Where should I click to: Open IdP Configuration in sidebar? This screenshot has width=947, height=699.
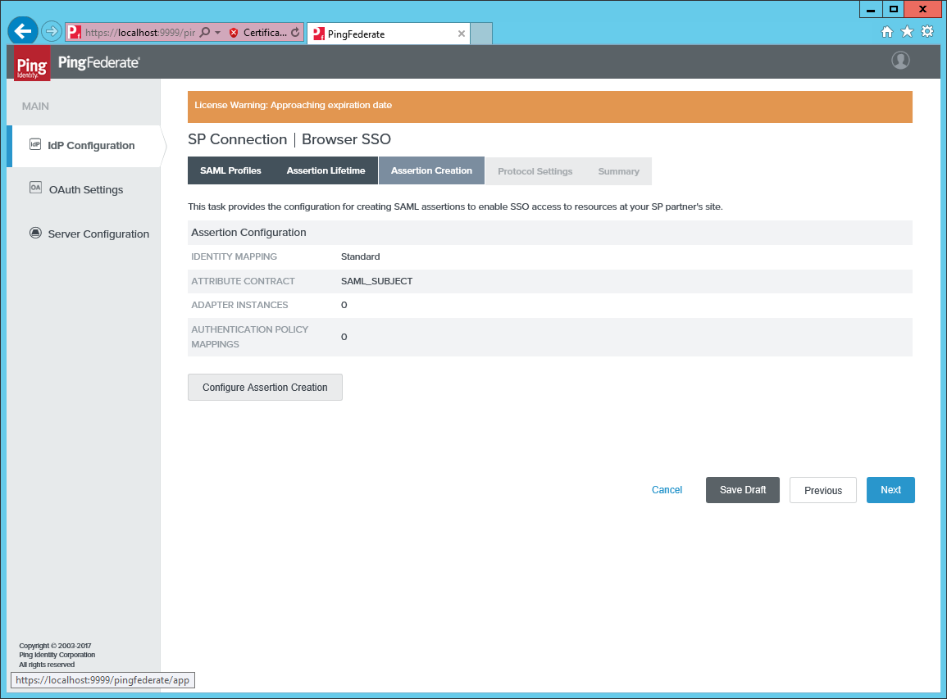pos(84,146)
